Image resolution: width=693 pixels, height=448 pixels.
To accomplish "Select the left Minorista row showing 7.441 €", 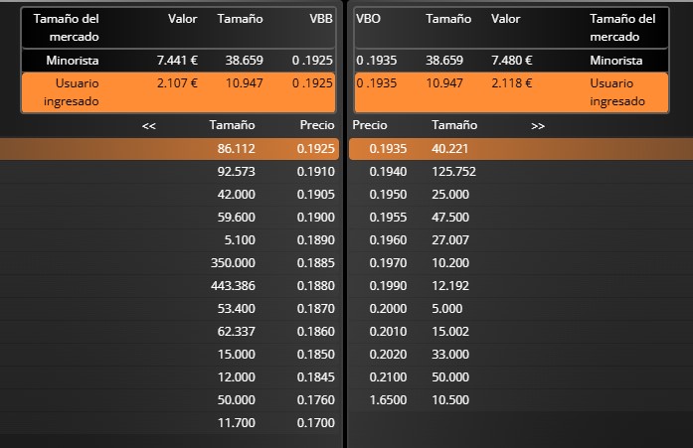I will click(x=179, y=61).
